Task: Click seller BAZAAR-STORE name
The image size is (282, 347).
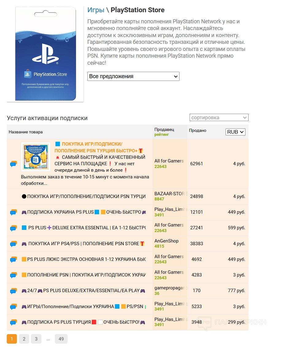Action: [x=171, y=194]
